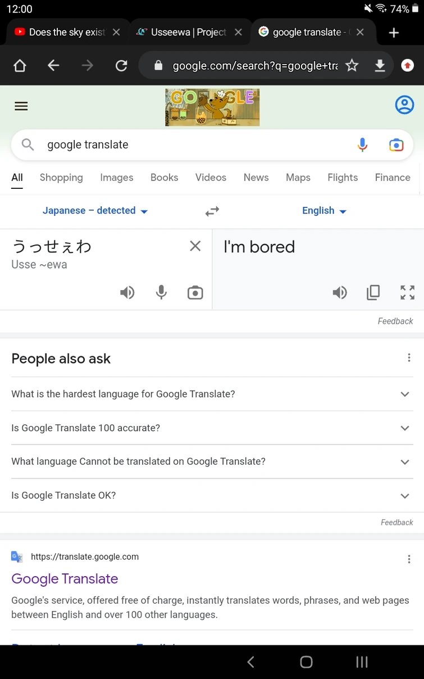Expand "What is the hardest language" question
The width and height of the screenshot is (424, 679).
tap(211, 394)
